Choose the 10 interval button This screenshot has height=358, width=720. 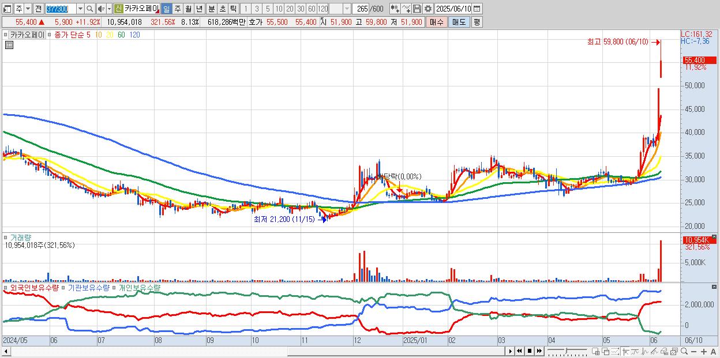279,9
